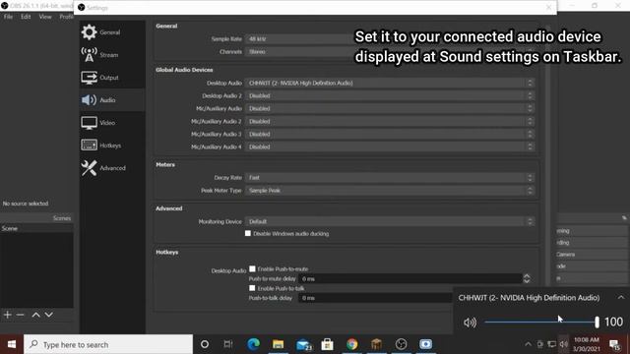Image resolution: width=630 pixels, height=354 pixels.
Task: Select the Hotkeys keyboard icon
Action: click(x=89, y=145)
